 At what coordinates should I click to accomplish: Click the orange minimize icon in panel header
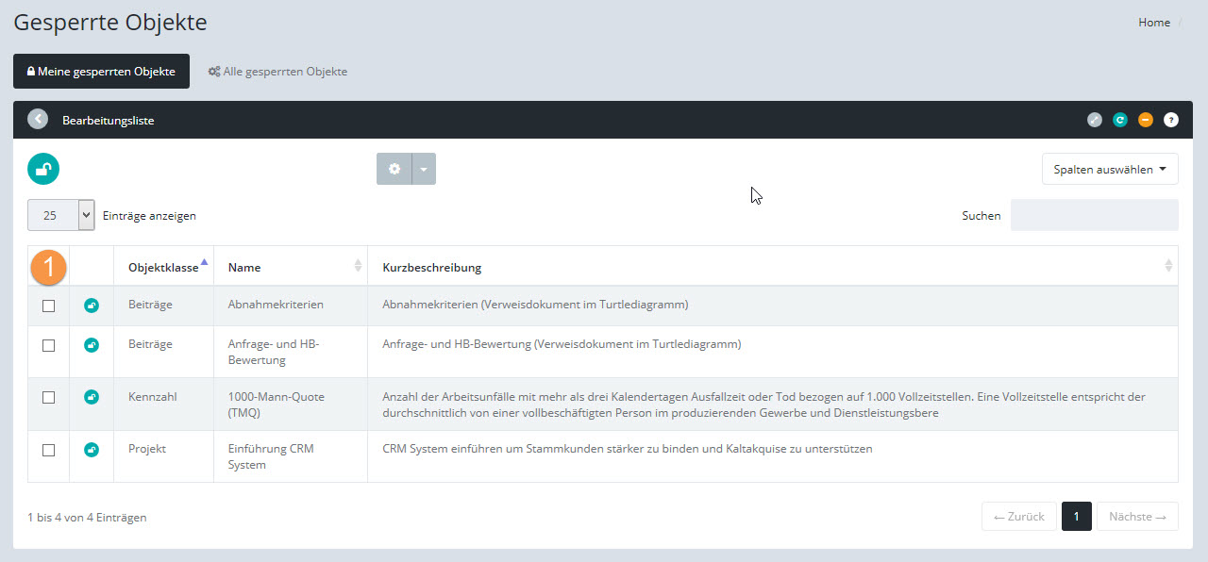coord(1145,120)
